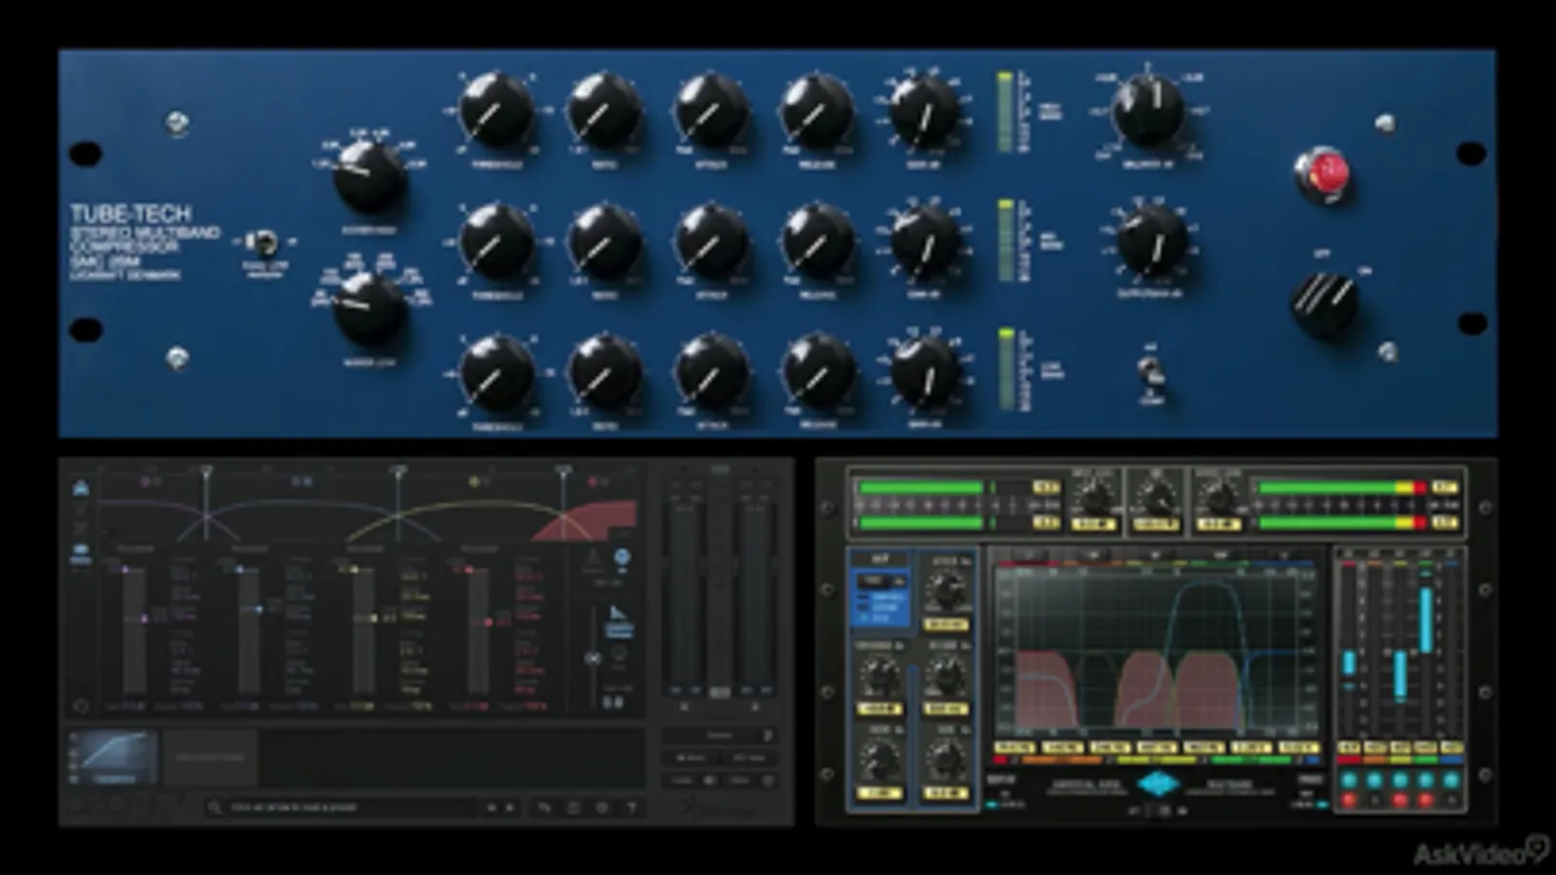Enable the red band cyan button in UAD
Image resolution: width=1556 pixels, height=875 pixels.
coord(1349,781)
